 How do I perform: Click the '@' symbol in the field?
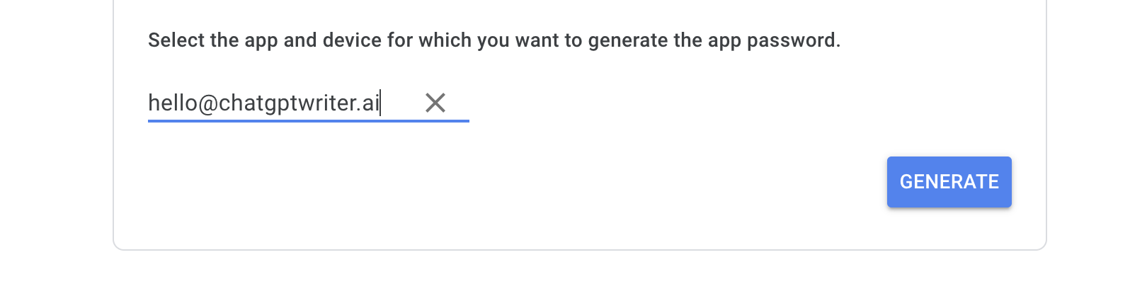[x=208, y=103]
